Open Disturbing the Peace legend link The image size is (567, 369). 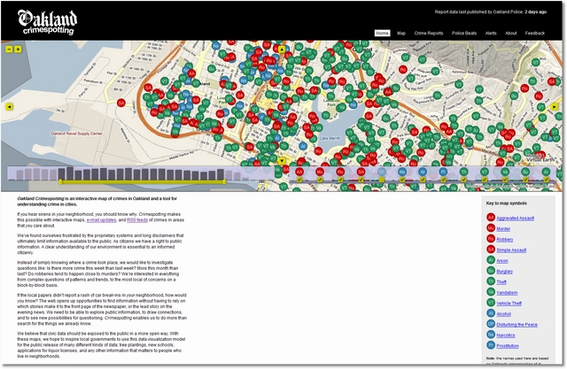tap(517, 325)
